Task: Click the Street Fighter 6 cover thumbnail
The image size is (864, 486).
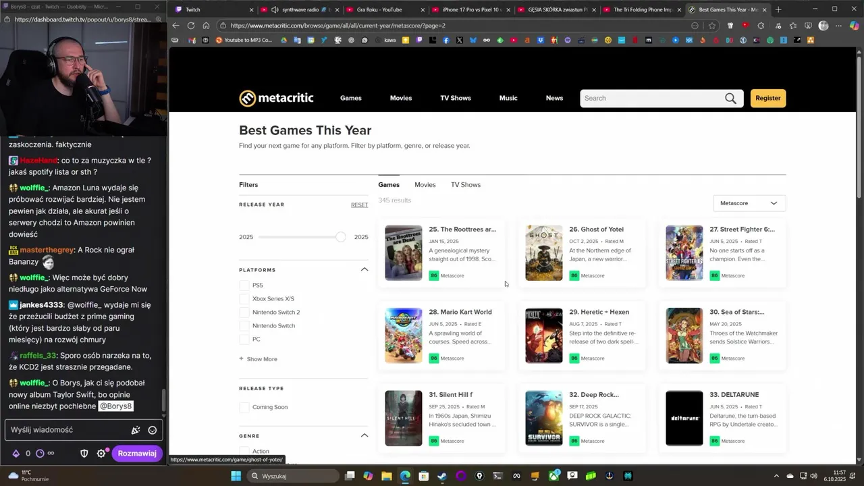Action: pos(684,253)
